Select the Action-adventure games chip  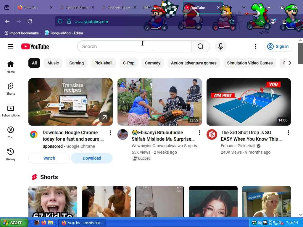(x=194, y=63)
